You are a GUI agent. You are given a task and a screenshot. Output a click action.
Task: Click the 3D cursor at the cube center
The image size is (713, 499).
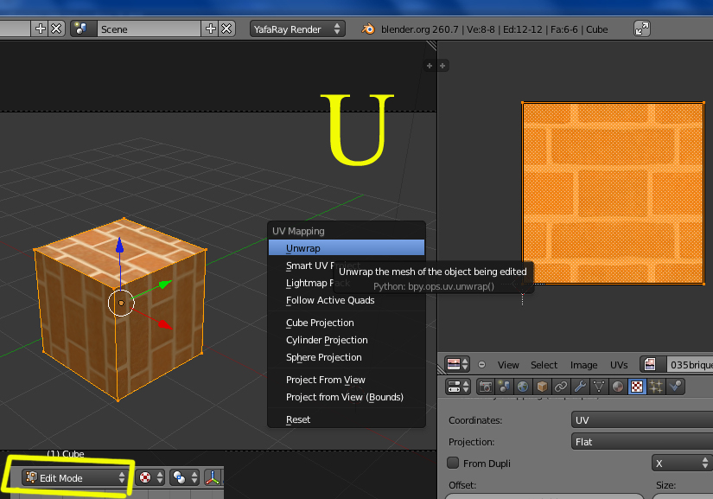(x=121, y=303)
